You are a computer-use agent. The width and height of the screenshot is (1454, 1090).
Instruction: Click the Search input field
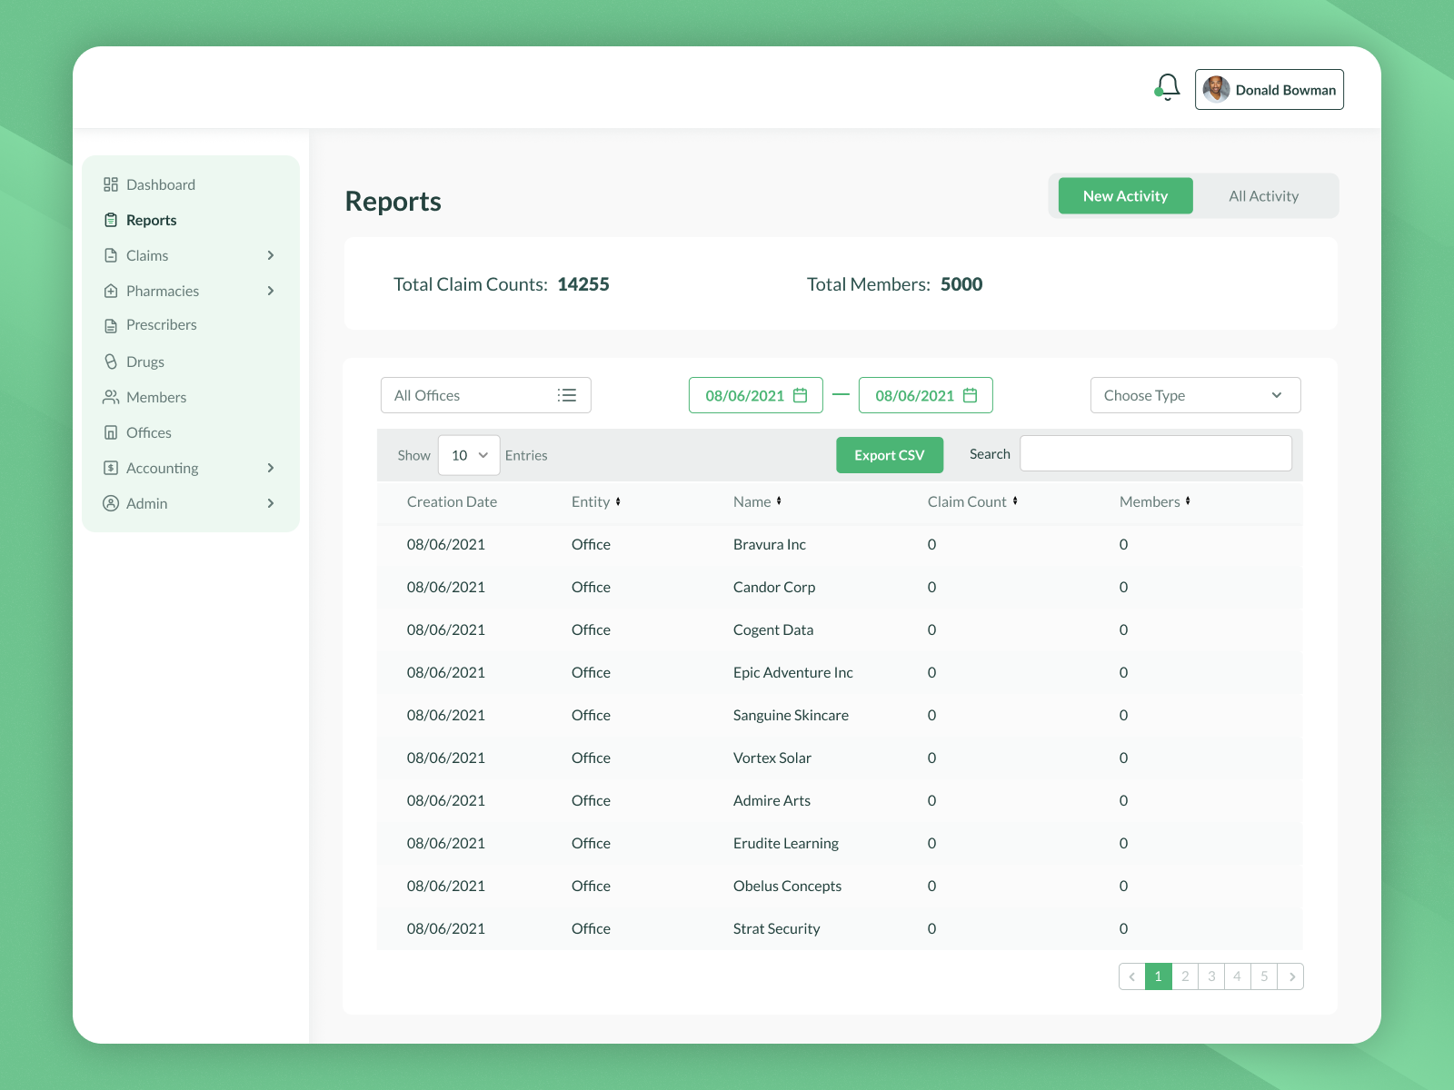[1156, 453]
